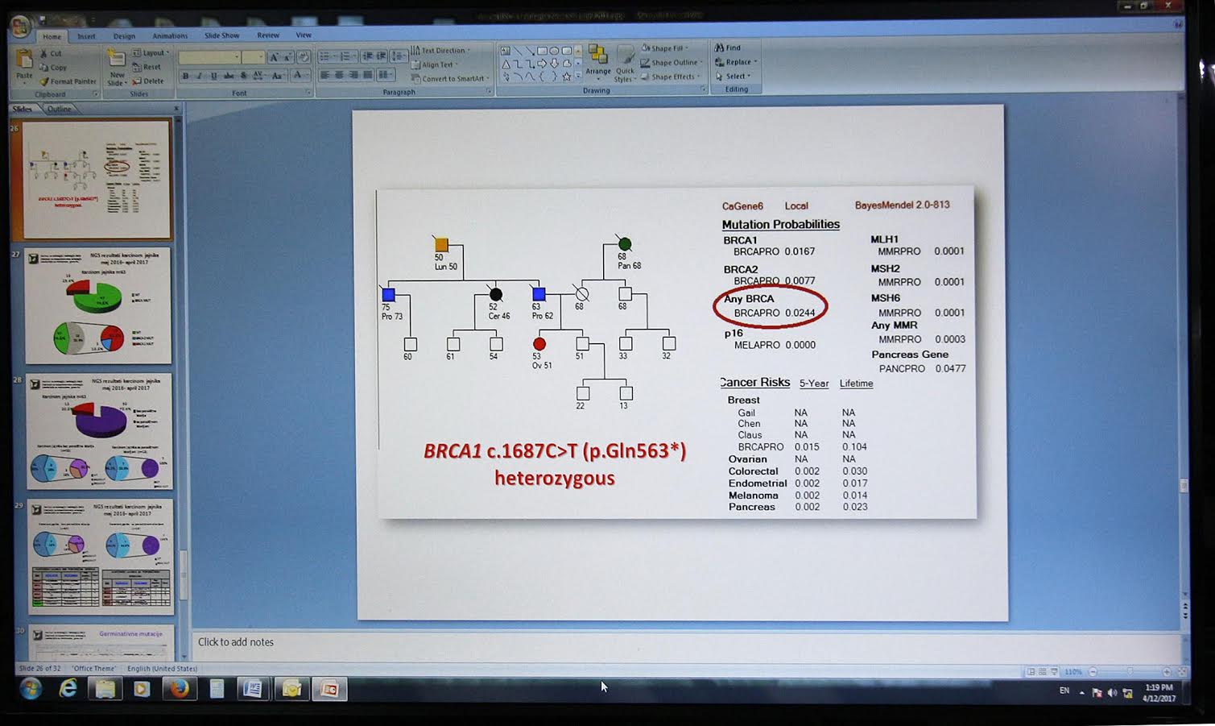Clear all formatting icon
The height and width of the screenshot is (726, 1215).
304,57
